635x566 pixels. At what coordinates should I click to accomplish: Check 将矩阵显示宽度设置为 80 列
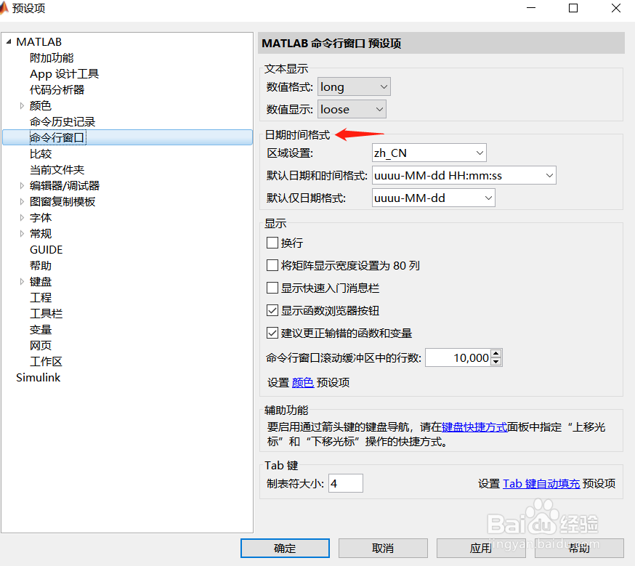click(x=272, y=266)
